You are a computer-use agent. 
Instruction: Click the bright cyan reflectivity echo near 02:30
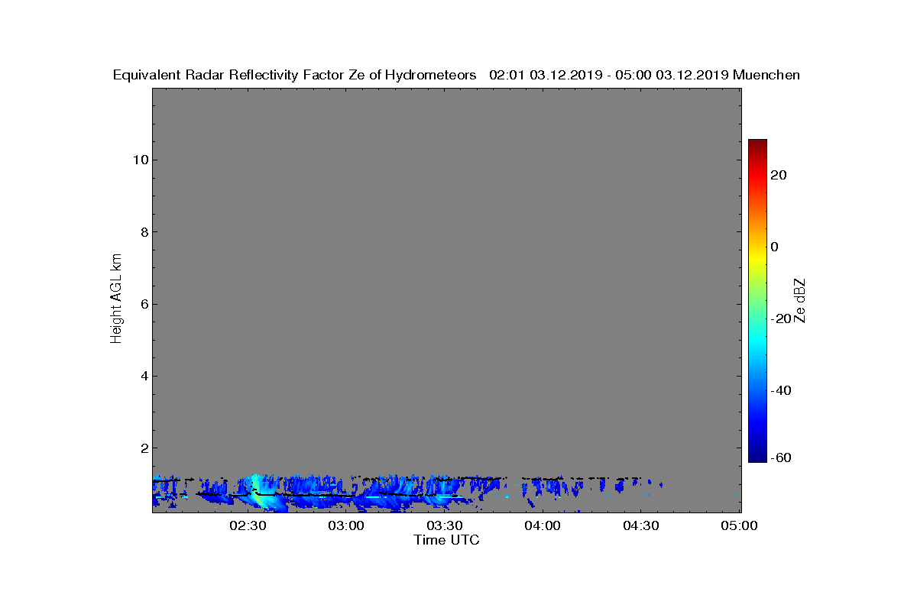(262, 493)
